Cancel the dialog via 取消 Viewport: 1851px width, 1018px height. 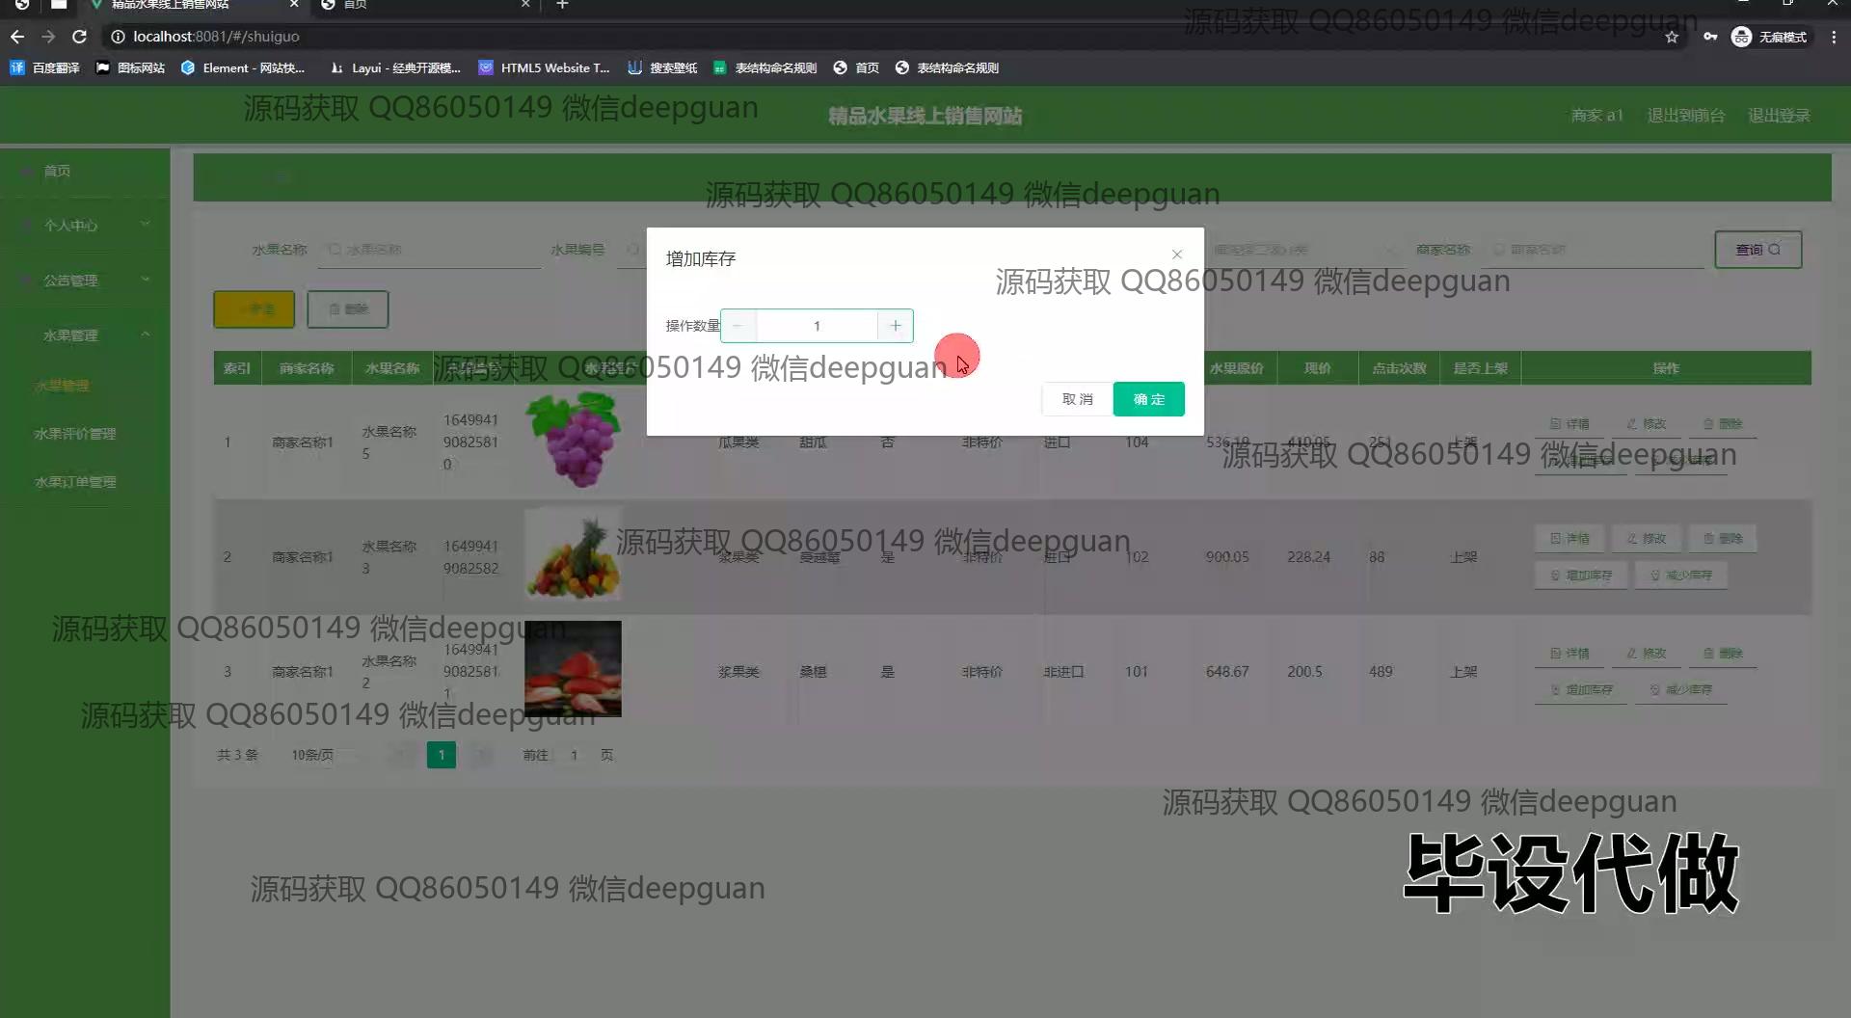(1077, 399)
